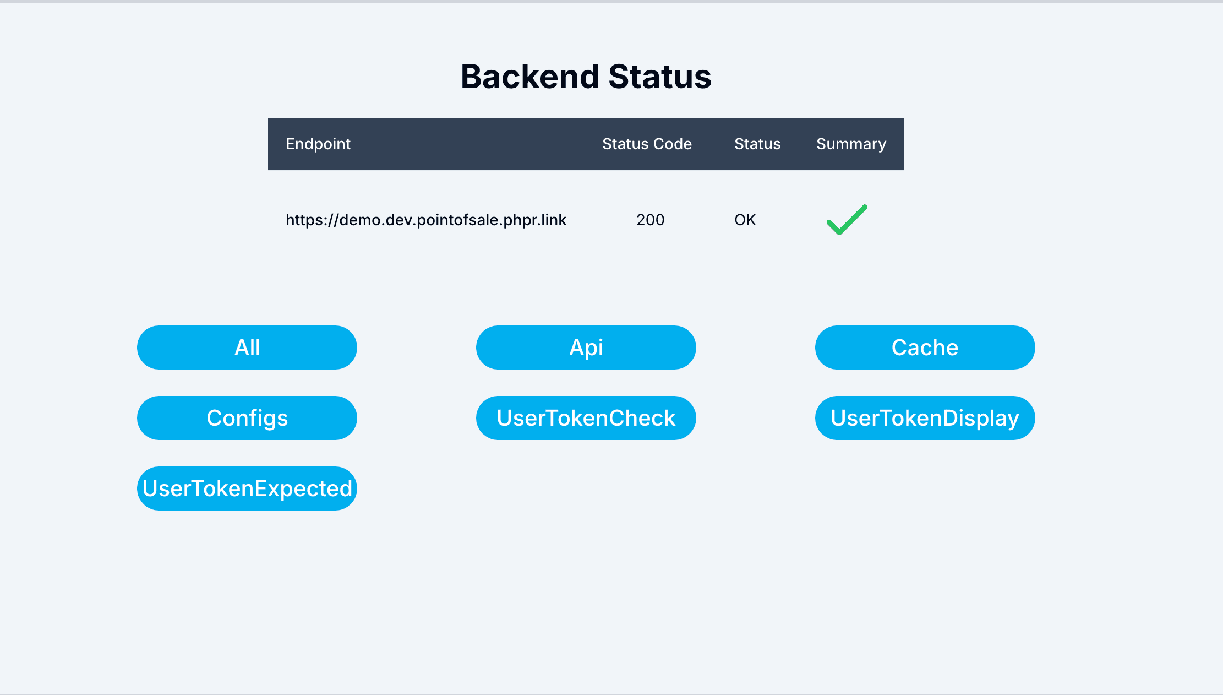Click the green checkmark summary icon
The height and width of the screenshot is (695, 1223).
pos(847,220)
